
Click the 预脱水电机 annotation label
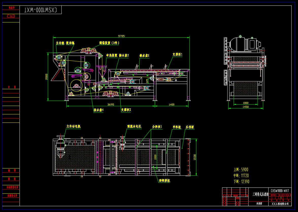tap(134, 126)
